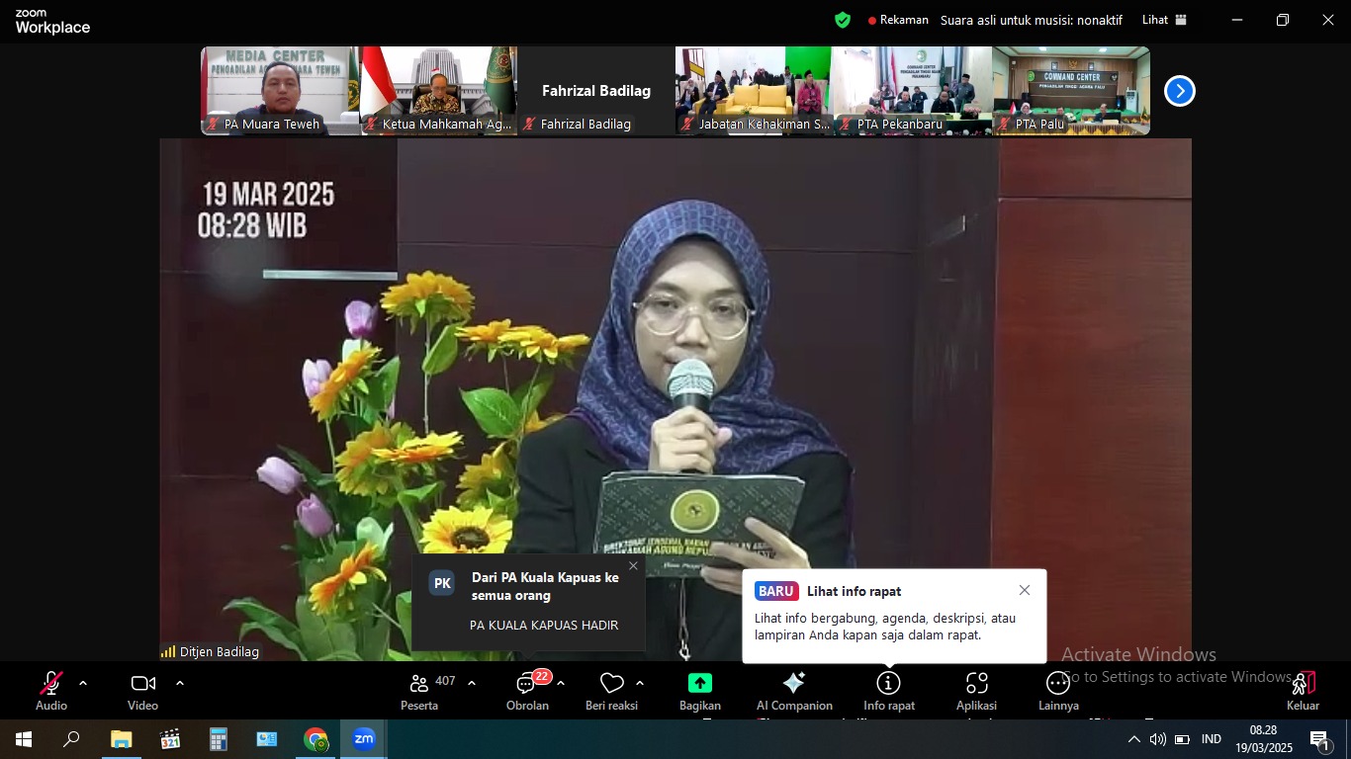This screenshot has height=759, width=1351.
Task: Dismiss the PA Kuala Kapuas chat popup
Action: click(633, 566)
